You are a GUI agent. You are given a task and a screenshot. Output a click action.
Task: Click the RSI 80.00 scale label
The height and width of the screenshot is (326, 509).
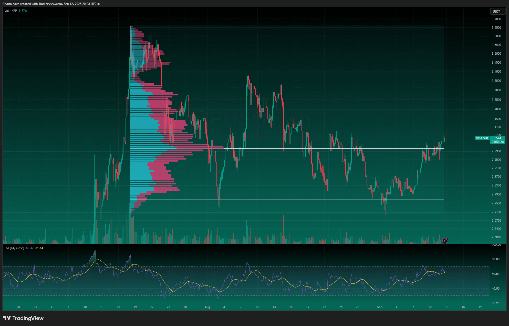point(495,259)
